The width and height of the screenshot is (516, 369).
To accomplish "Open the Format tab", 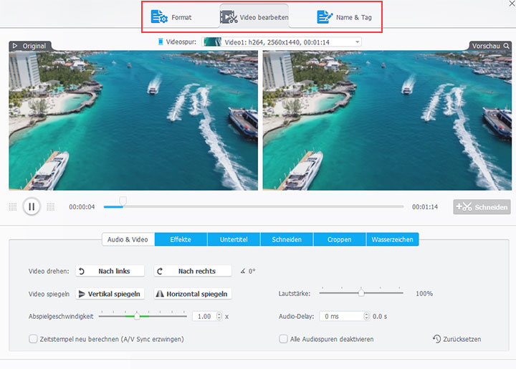I will tap(171, 17).
